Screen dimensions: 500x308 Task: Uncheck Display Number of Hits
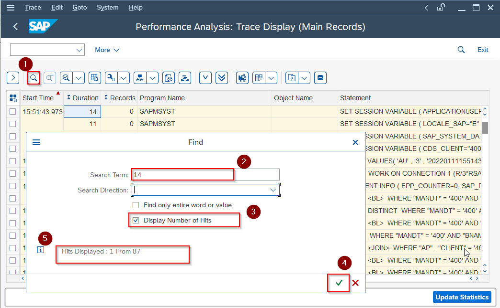point(136,220)
